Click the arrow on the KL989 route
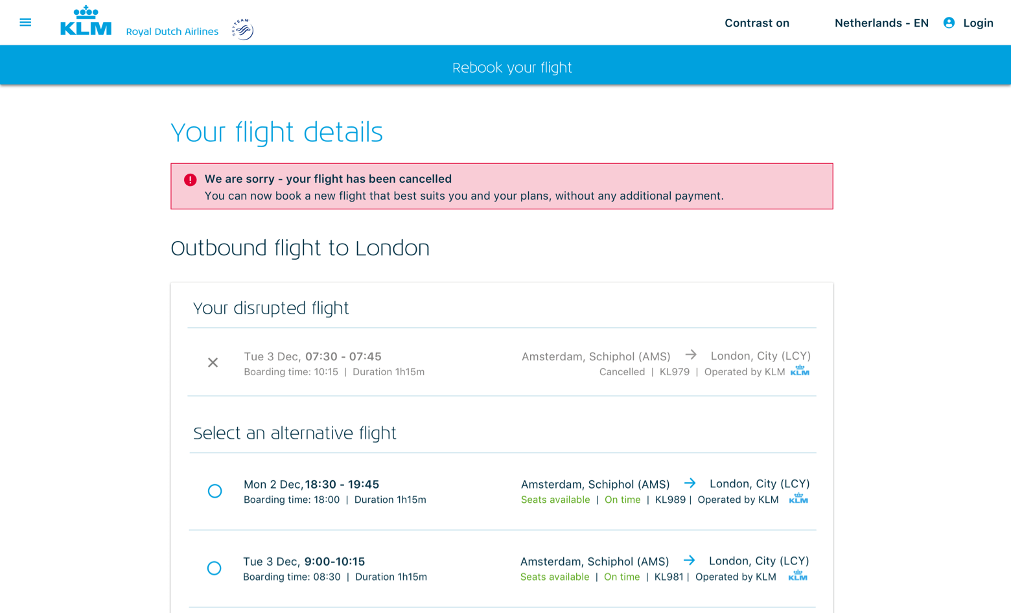This screenshot has width=1011, height=613. [x=690, y=483]
